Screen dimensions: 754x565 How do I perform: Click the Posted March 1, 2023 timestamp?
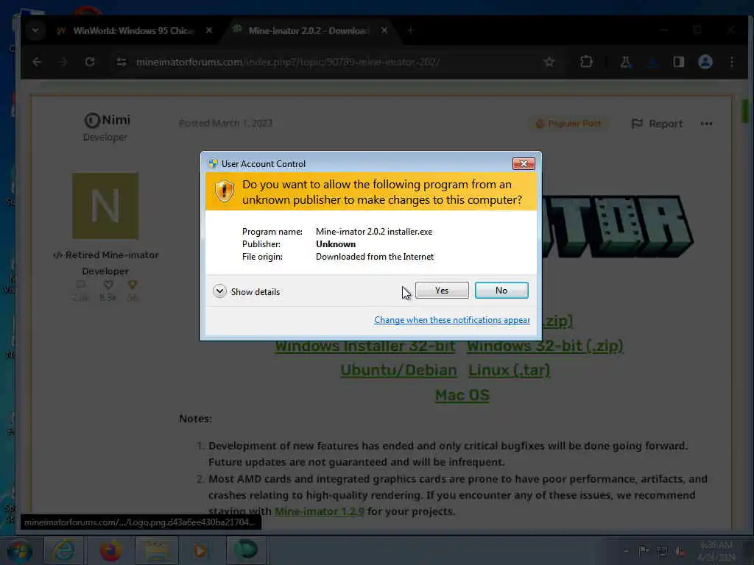pyautogui.click(x=225, y=124)
